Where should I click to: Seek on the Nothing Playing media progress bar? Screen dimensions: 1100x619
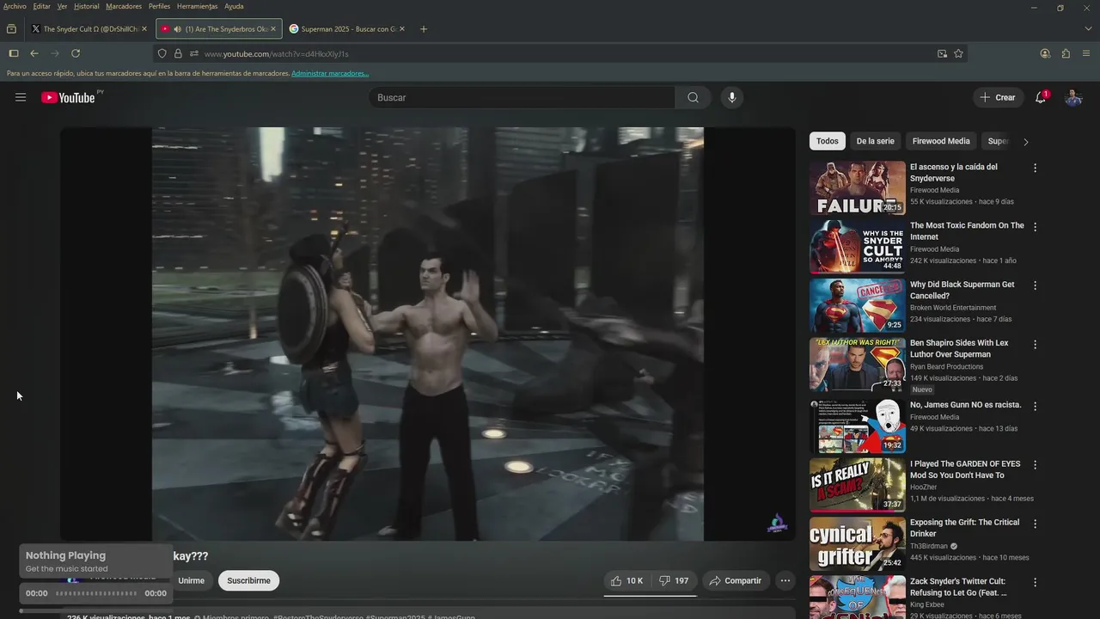(x=96, y=593)
